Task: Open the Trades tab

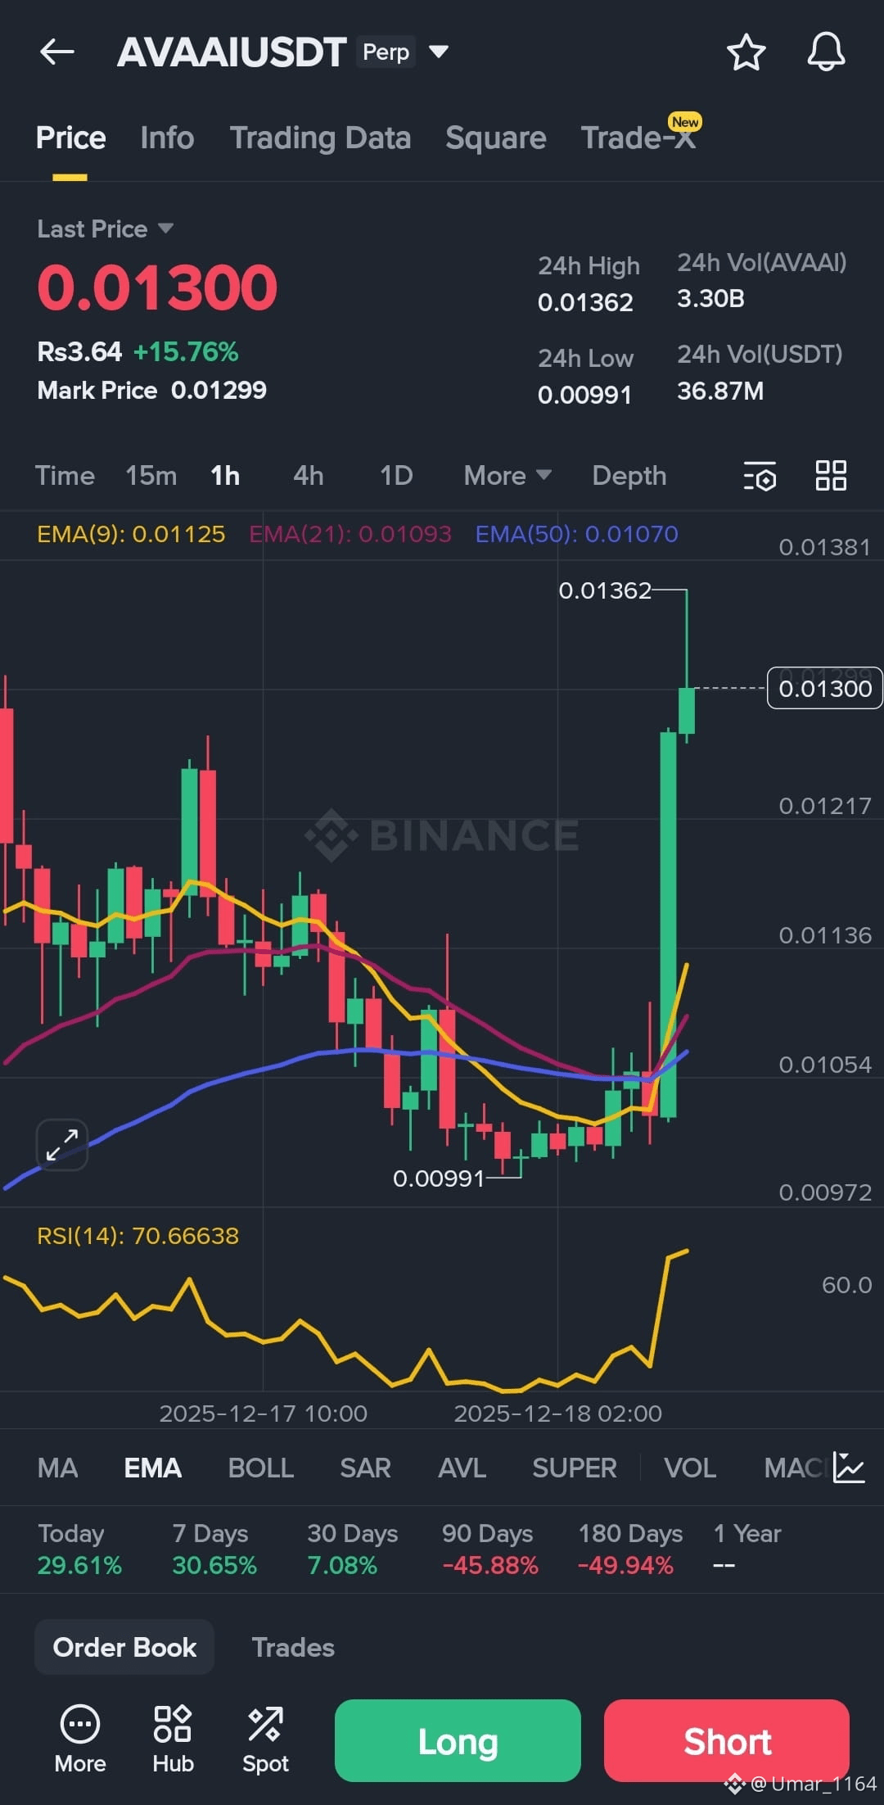Action: [293, 1647]
